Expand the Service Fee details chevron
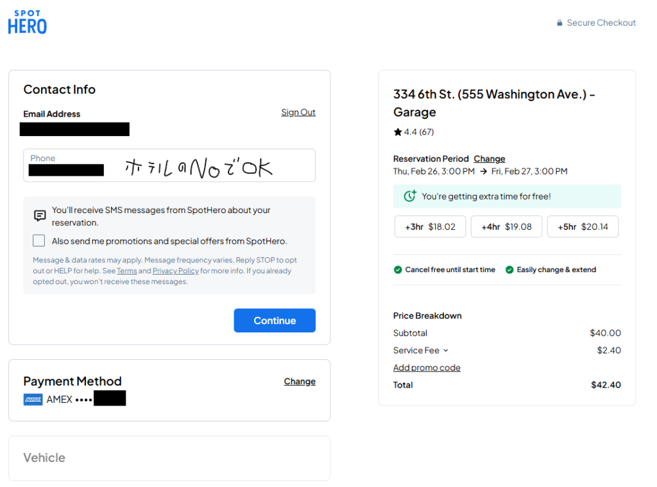 point(446,350)
